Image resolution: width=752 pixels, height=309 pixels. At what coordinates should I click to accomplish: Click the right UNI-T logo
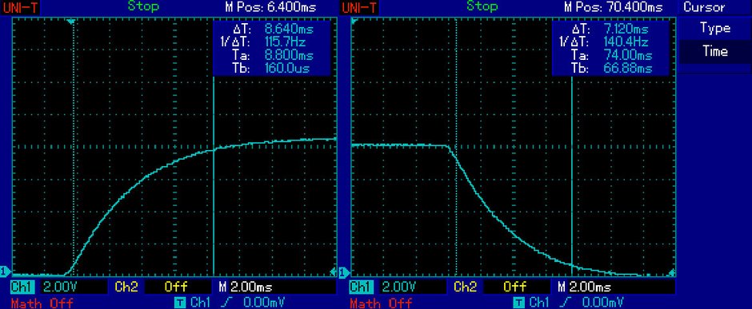(360, 7)
